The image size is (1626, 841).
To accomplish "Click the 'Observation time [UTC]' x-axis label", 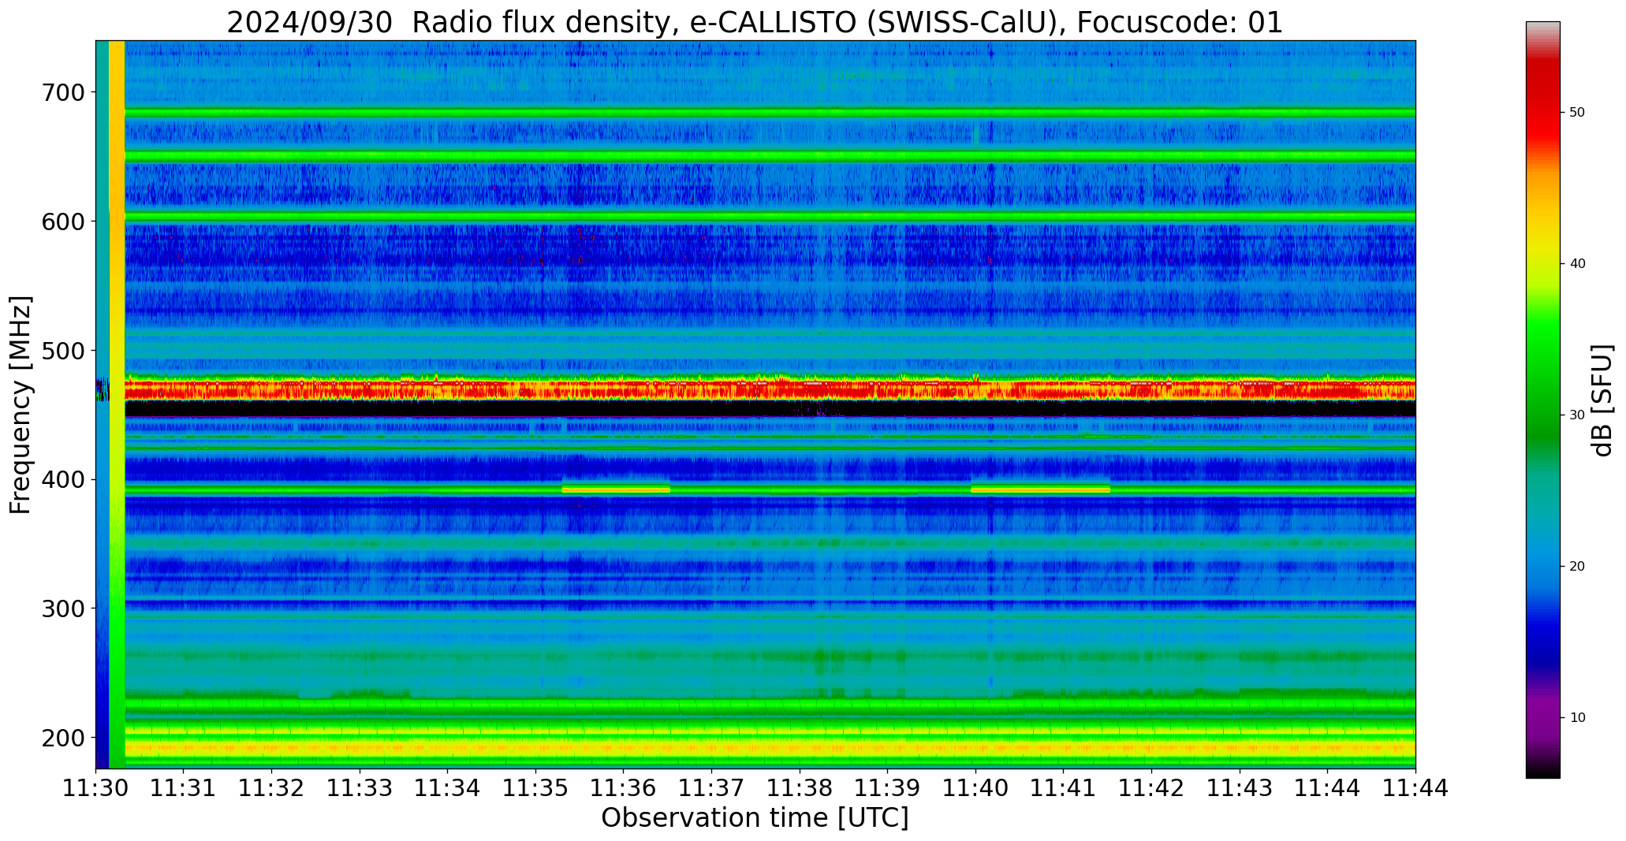I will (x=755, y=818).
